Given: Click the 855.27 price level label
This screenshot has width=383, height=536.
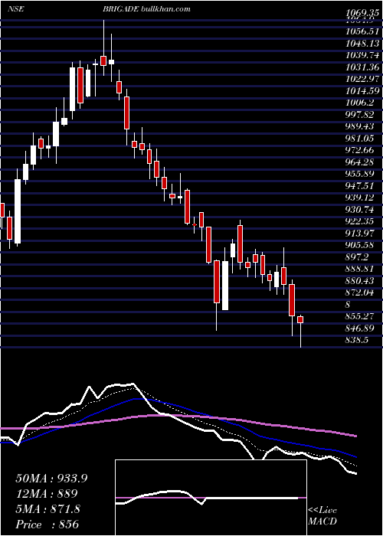Looking at the screenshot, I should click(x=360, y=316).
